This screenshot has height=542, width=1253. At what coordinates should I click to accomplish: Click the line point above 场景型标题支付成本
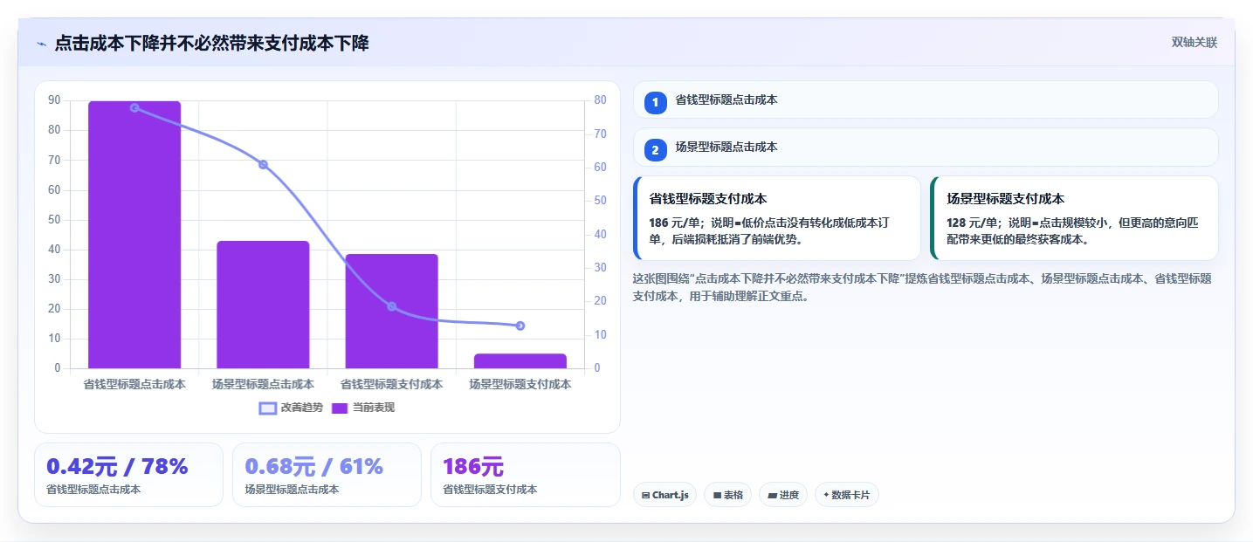[520, 326]
